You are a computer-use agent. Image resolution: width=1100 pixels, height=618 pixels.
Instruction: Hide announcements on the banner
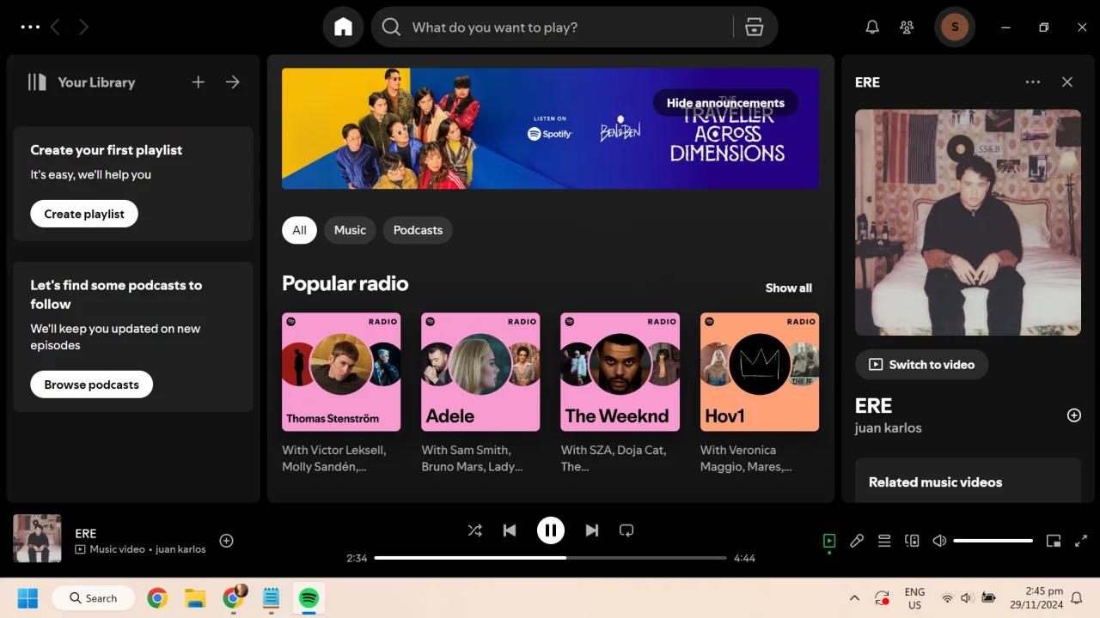725,103
